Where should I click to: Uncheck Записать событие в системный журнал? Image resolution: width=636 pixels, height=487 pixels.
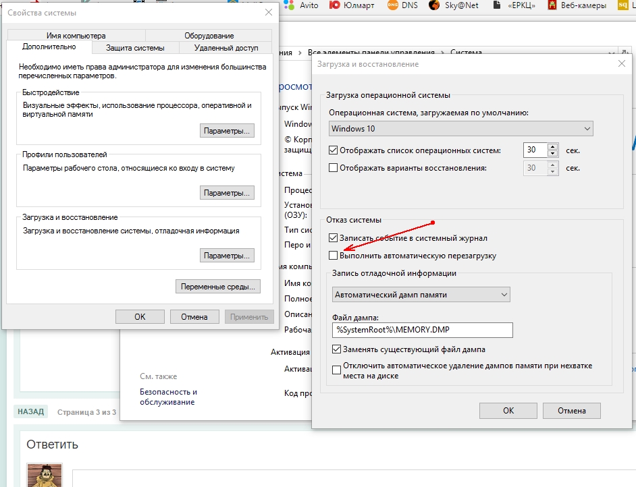333,238
